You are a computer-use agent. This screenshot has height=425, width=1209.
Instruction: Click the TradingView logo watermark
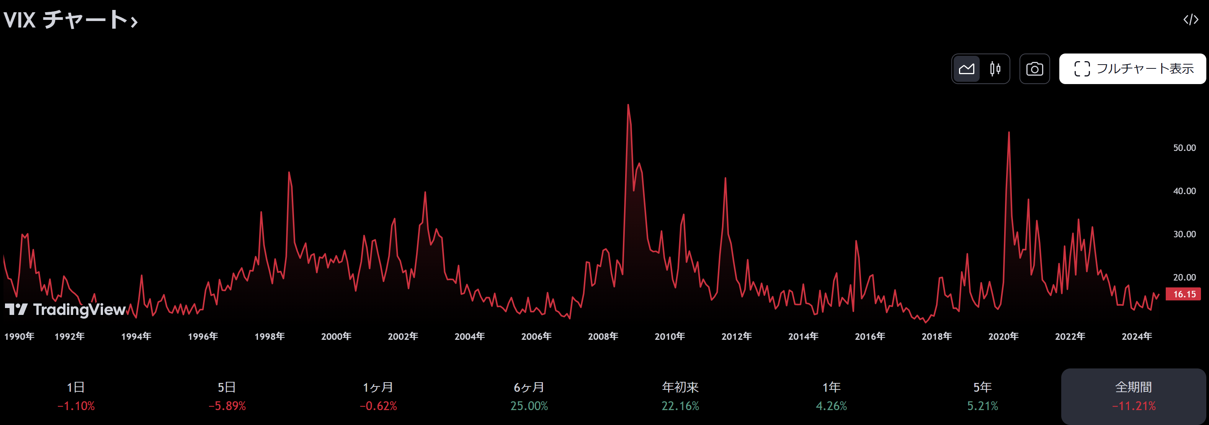coord(65,309)
